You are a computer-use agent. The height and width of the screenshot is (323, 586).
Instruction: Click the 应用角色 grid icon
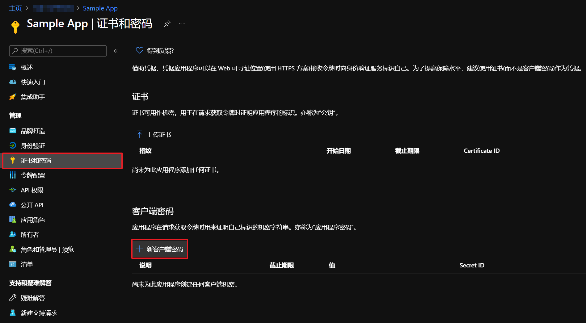click(x=13, y=220)
